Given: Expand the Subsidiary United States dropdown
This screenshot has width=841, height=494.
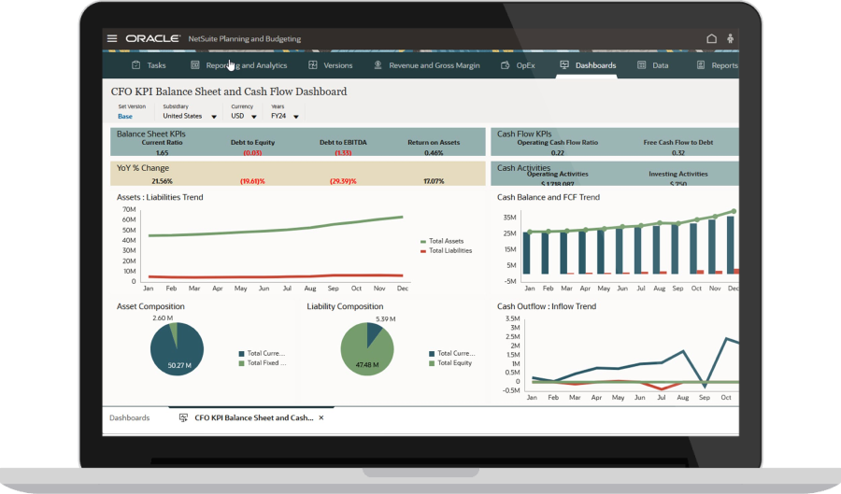Looking at the screenshot, I should 214,118.
